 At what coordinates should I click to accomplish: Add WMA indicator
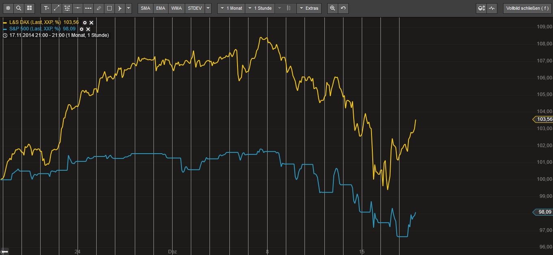[177, 8]
